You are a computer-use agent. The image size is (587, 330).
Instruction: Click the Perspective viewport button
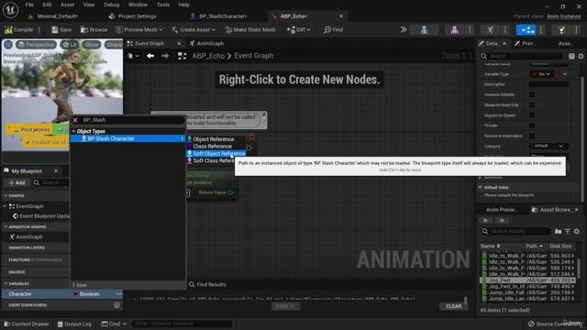[x=37, y=45]
